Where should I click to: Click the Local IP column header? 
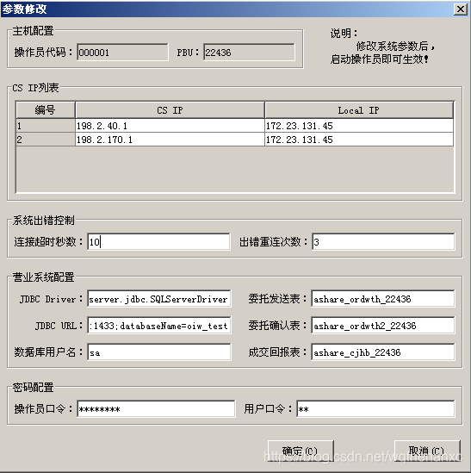(x=359, y=110)
